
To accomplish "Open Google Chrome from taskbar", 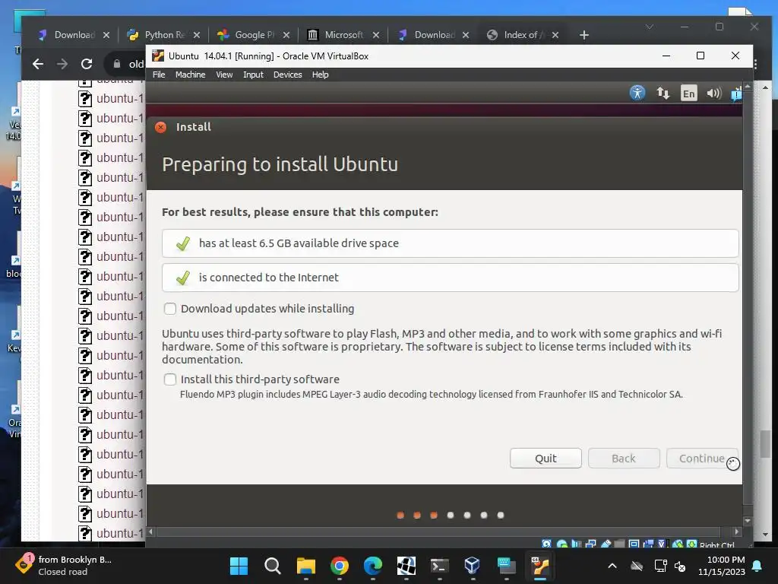I will 340,566.
